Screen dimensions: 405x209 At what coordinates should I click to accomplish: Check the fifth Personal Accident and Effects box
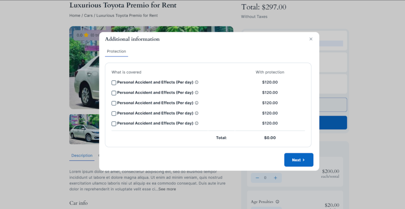pyautogui.click(x=114, y=124)
